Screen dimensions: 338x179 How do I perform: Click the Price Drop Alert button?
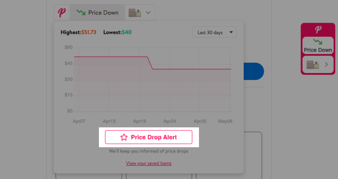pyautogui.click(x=149, y=137)
